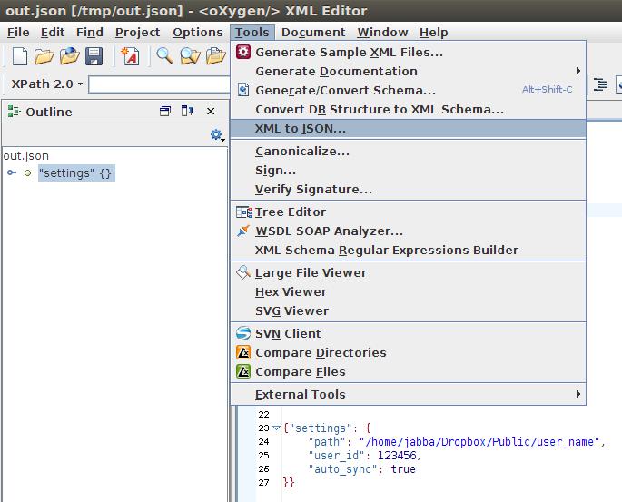Choose Sign from Tools menu
The width and height of the screenshot is (622, 502).
(409, 170)
